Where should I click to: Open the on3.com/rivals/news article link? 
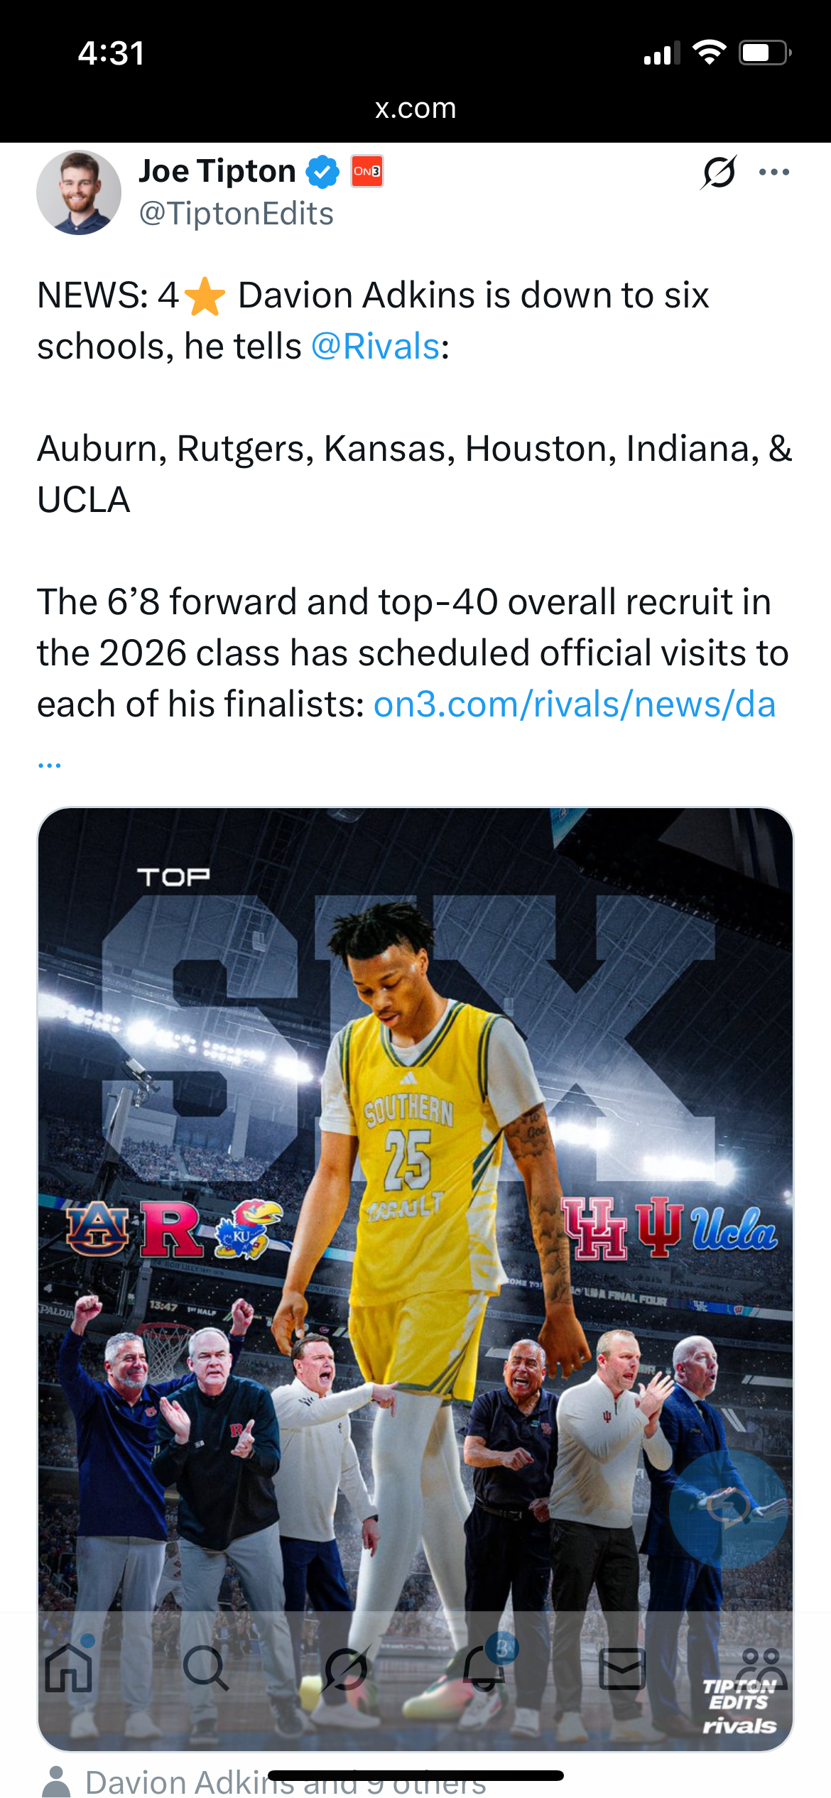tap(574, 704)
